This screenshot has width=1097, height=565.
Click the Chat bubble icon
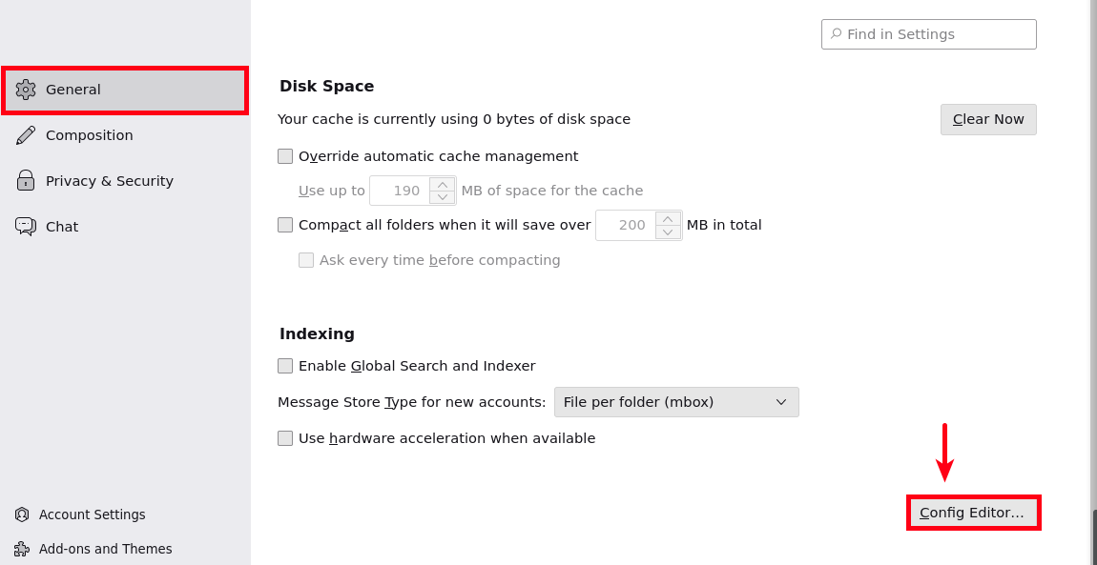[x=26, y=227]
